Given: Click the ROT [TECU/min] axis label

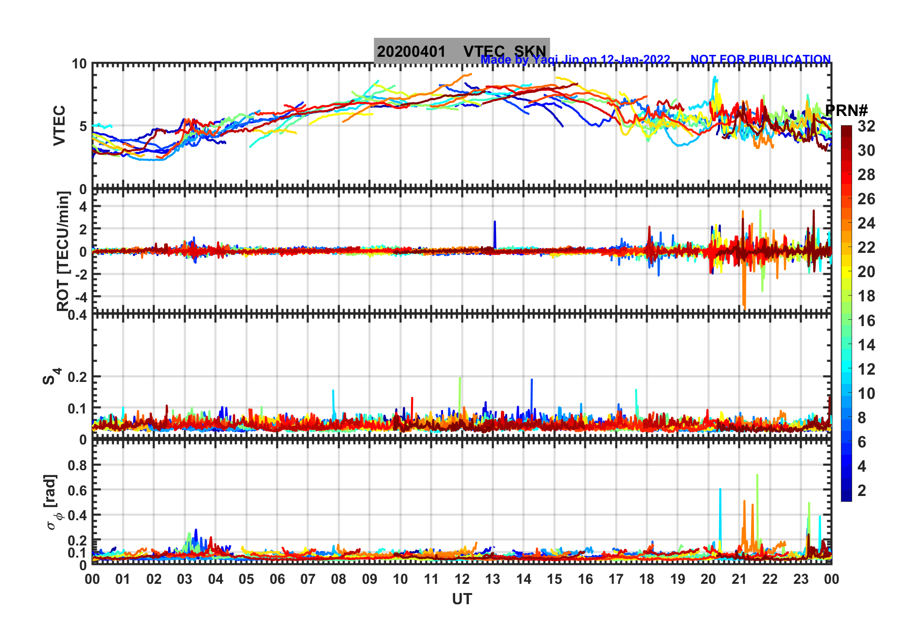Looking at the screenshot, I should [63, 251].
